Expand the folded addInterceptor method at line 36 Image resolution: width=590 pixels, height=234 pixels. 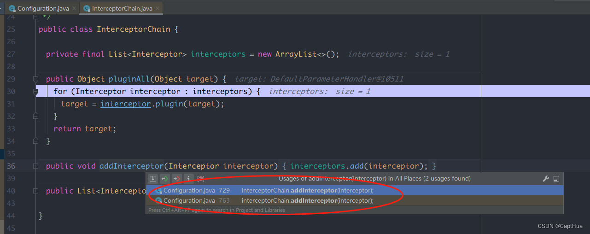click(35, 166)
